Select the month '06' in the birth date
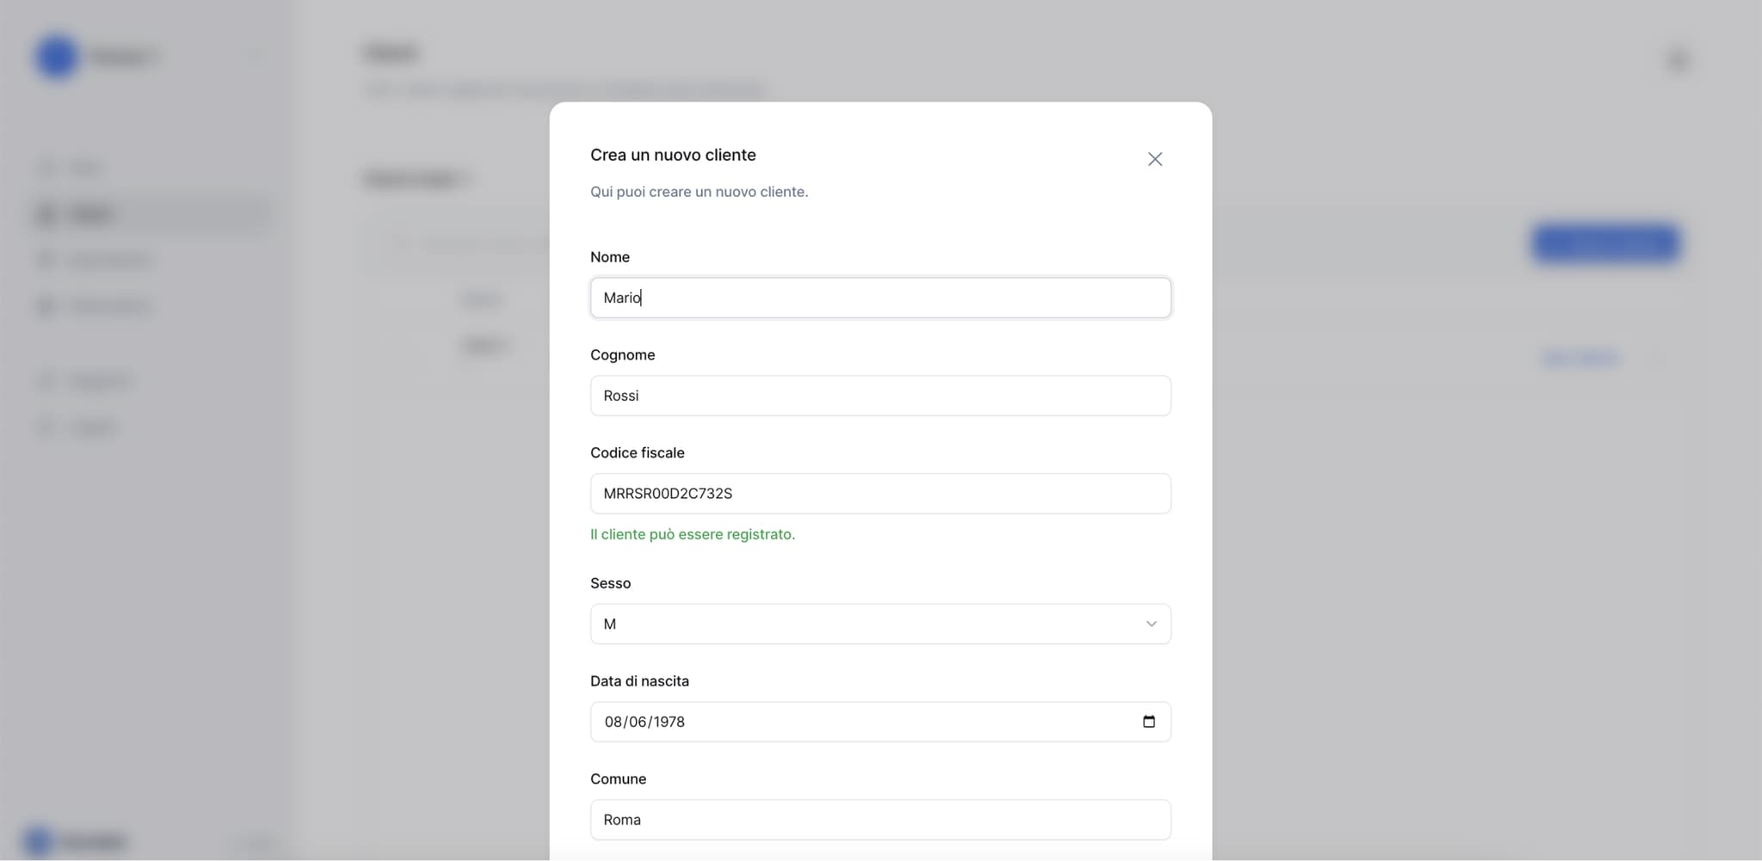This screenshot has height=861, width=1762. [637, 722]
